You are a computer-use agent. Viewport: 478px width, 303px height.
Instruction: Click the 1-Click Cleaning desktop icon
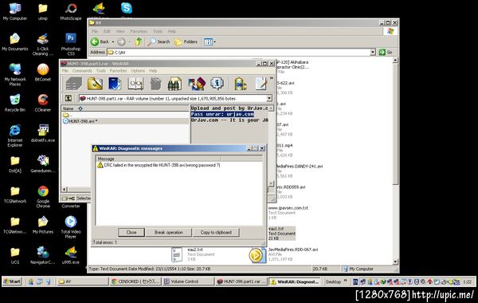(43, 44)
